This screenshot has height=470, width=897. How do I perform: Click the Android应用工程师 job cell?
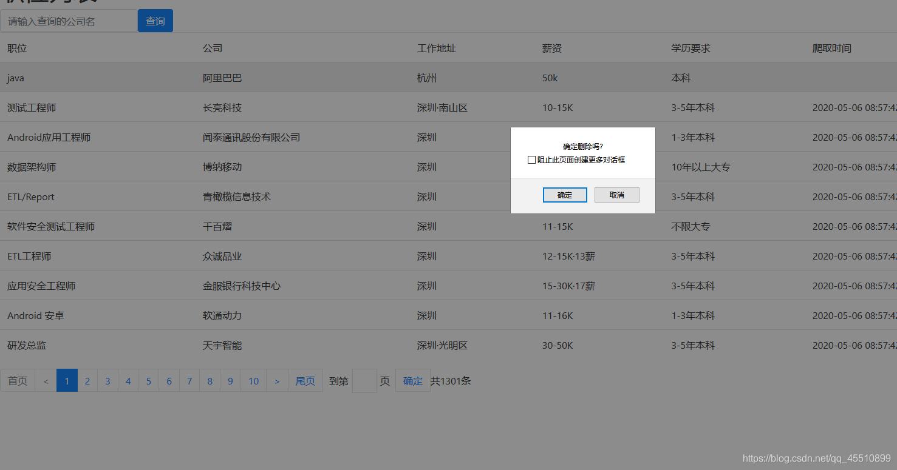click(49, 137)
